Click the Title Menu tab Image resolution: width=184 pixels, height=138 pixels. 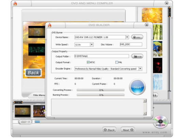[39, 95]
